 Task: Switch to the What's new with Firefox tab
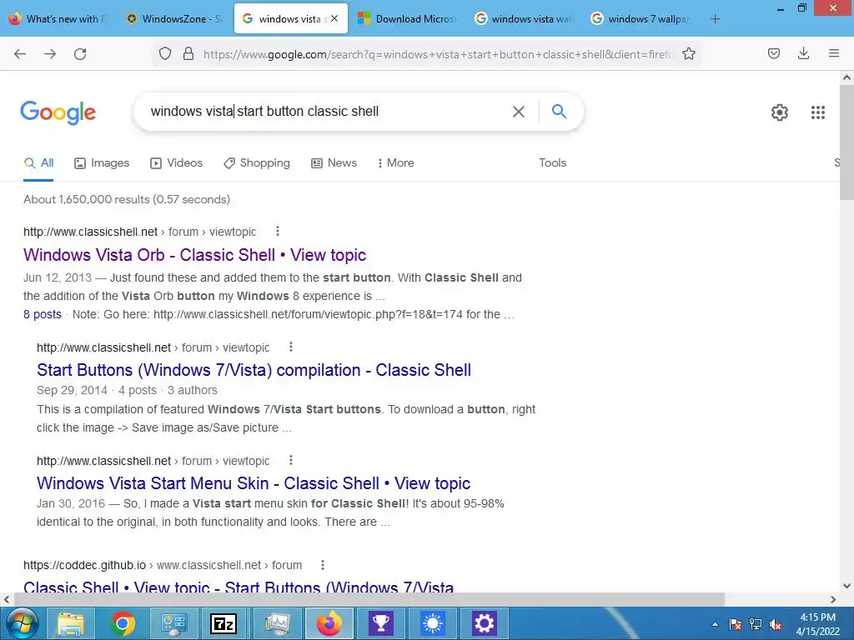[x=58, y=19]
